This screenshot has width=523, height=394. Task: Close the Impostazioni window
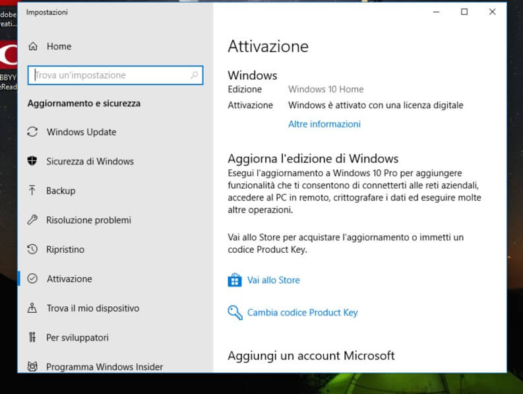[x=492, y=12]
